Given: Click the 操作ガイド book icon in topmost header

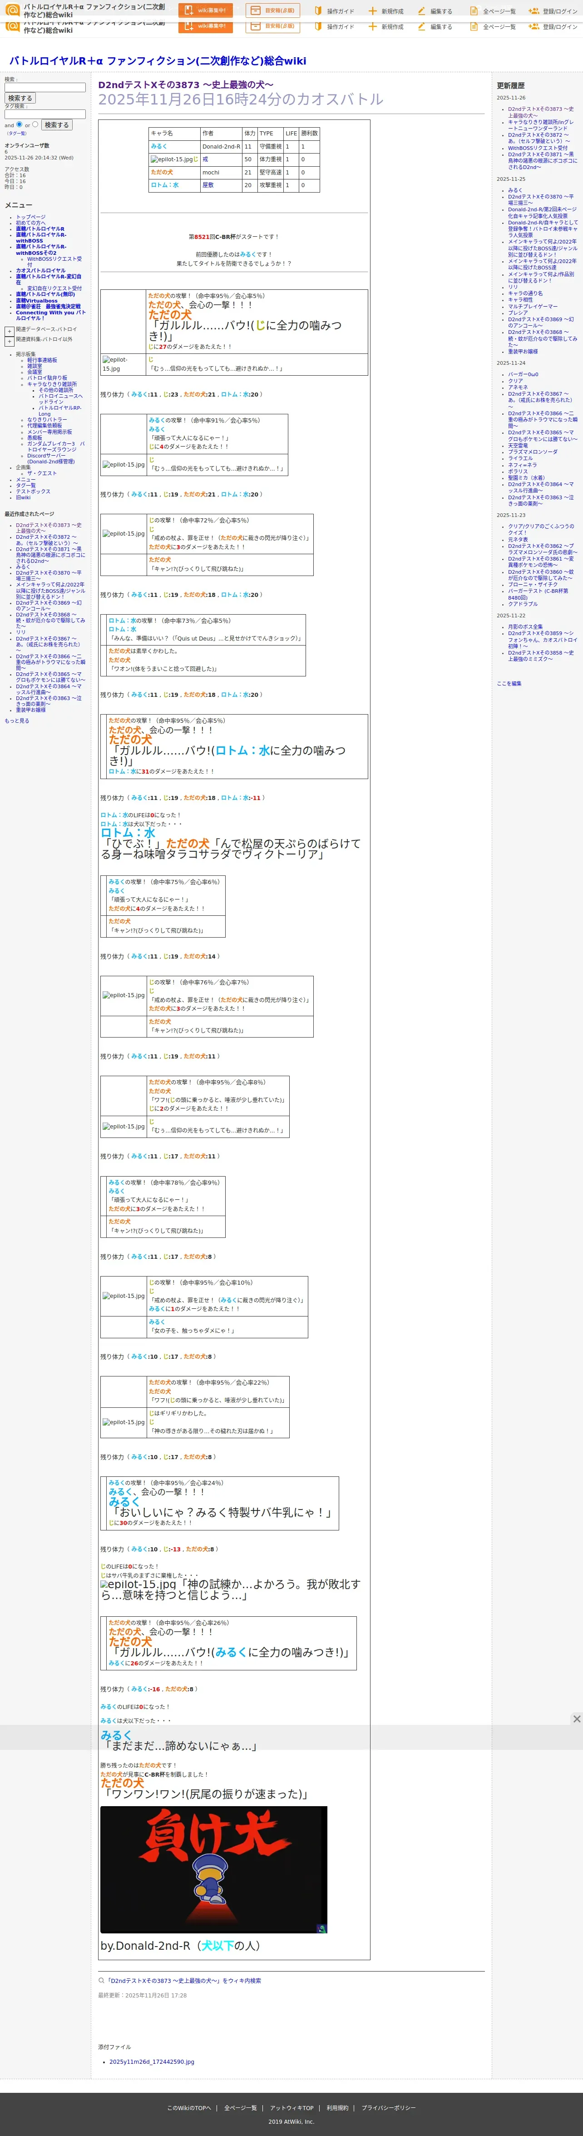Looking at the screenshot, I should [318, 12].
